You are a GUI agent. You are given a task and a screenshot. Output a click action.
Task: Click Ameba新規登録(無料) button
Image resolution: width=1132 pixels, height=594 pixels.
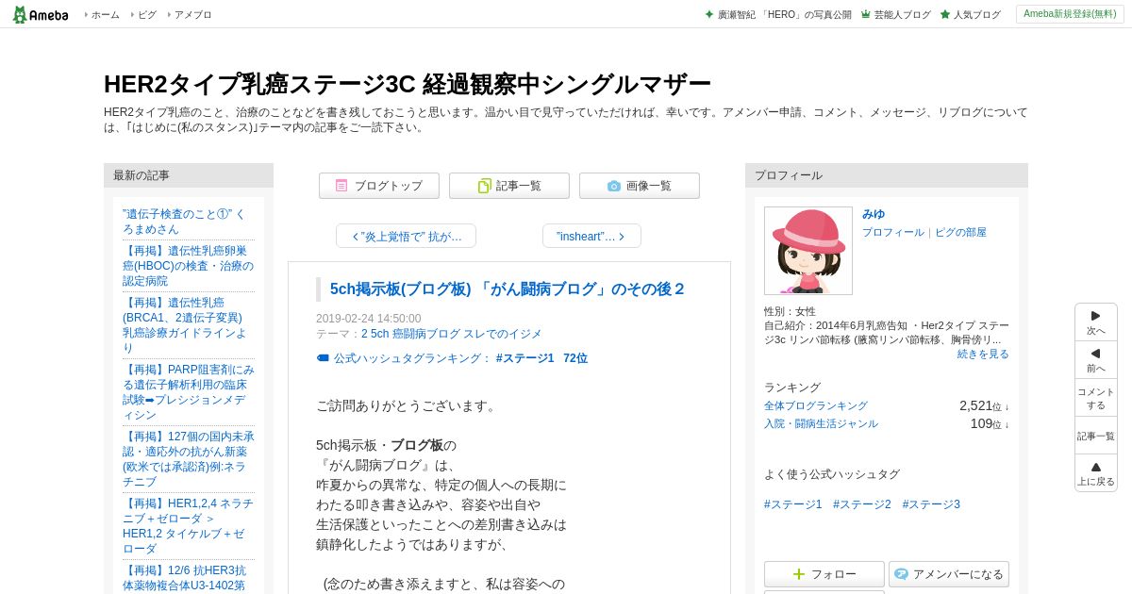pyautogui.click(x=1070, y=14)
